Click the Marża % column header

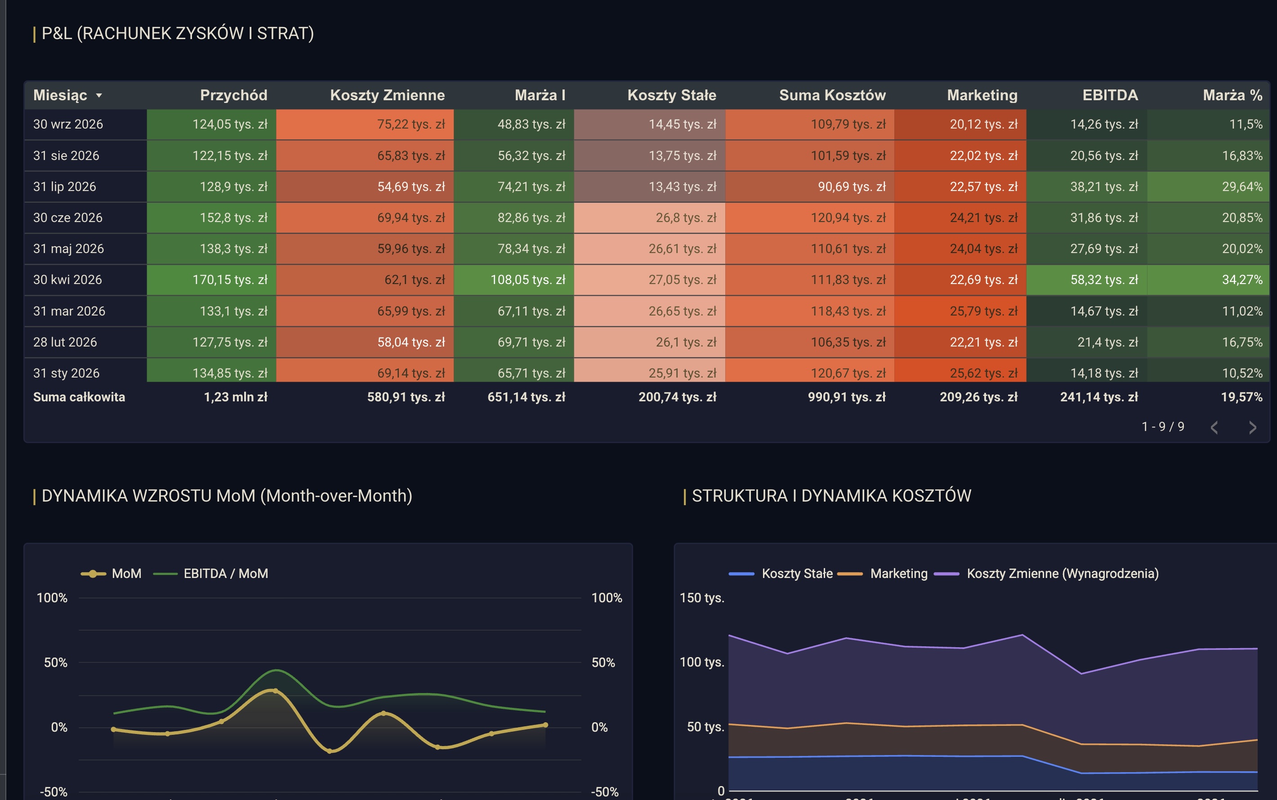(x=1232, y=95)
